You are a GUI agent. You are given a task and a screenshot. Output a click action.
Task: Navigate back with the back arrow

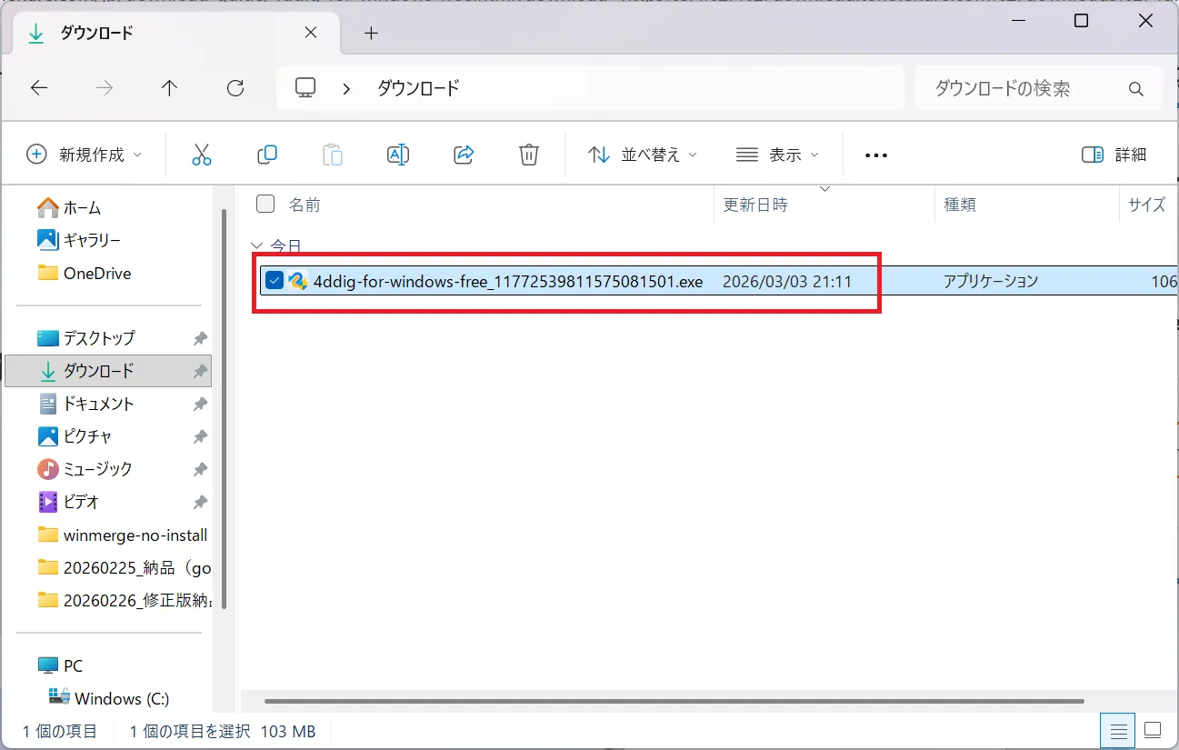pos(38,87)
